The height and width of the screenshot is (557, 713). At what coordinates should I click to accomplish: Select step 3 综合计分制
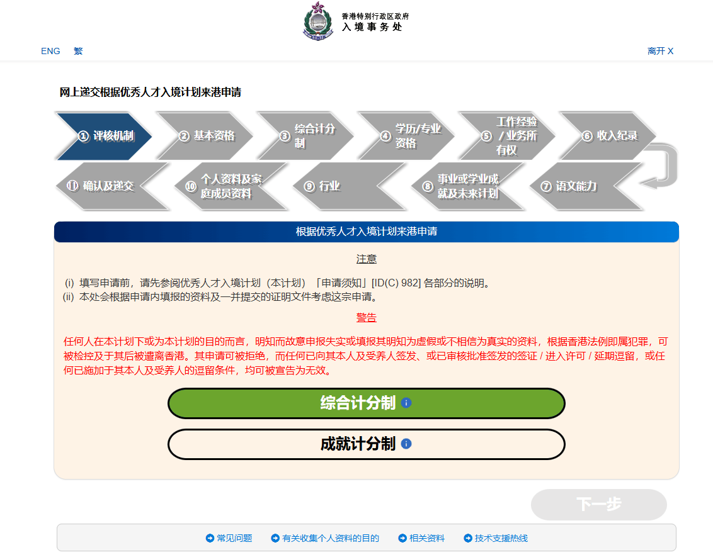click(x=305, y=136)
